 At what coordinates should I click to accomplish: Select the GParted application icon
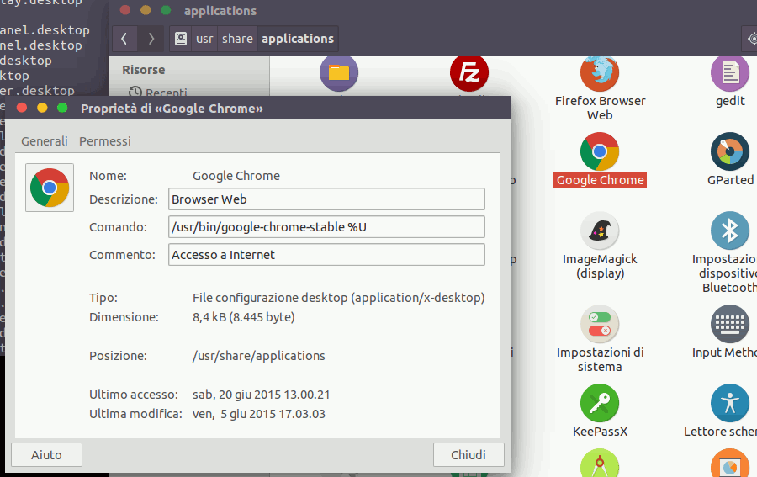click(730, 151)
